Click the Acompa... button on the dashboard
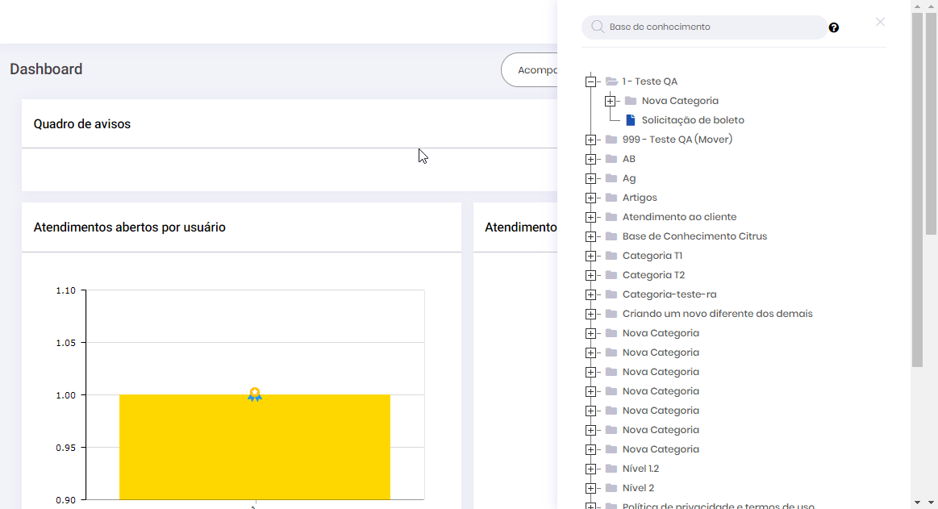938x509 pixels. [x=531, y=70]
